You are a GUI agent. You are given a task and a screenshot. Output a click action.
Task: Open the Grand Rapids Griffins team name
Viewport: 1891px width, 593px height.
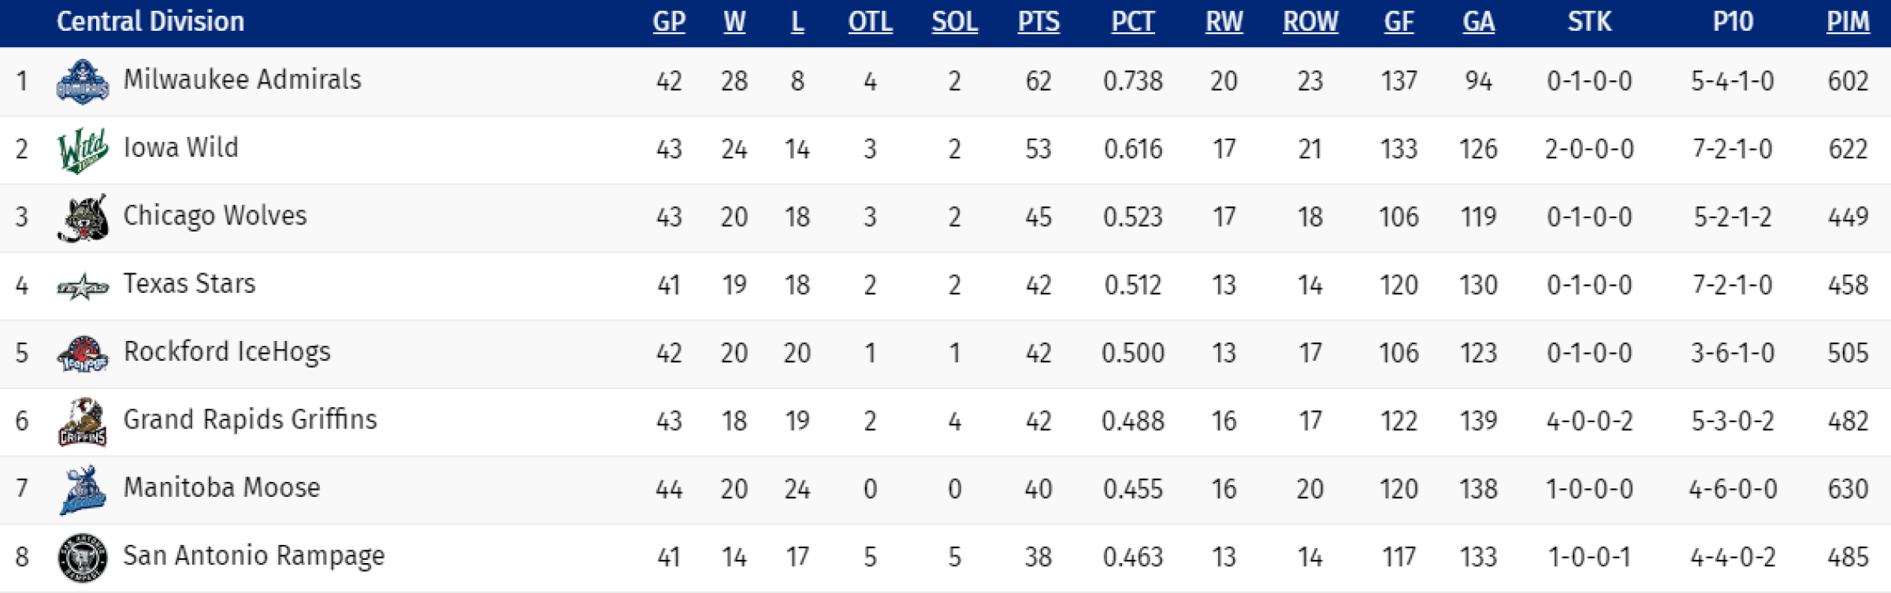(250, 420)
